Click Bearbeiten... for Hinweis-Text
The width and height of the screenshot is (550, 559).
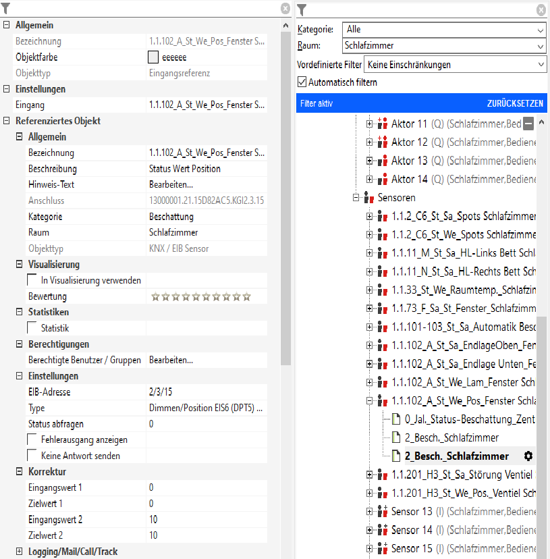point(171,184)
